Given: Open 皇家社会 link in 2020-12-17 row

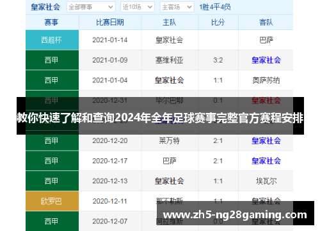Looking at the screenshot, I should point(266,161).
